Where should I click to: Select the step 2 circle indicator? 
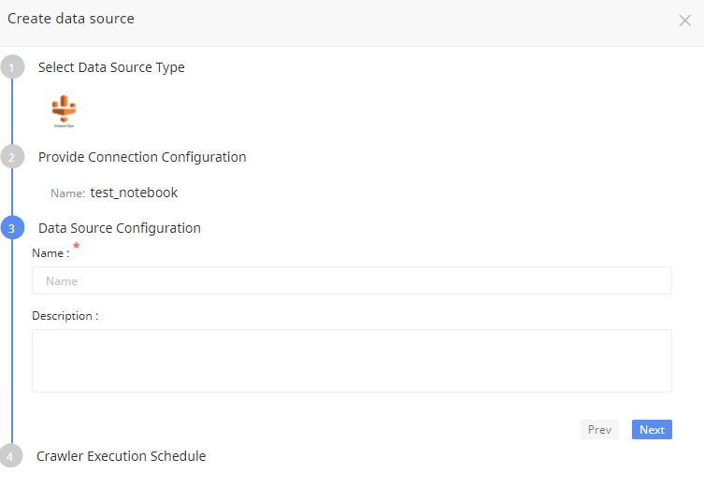click(x=12, y=157)
